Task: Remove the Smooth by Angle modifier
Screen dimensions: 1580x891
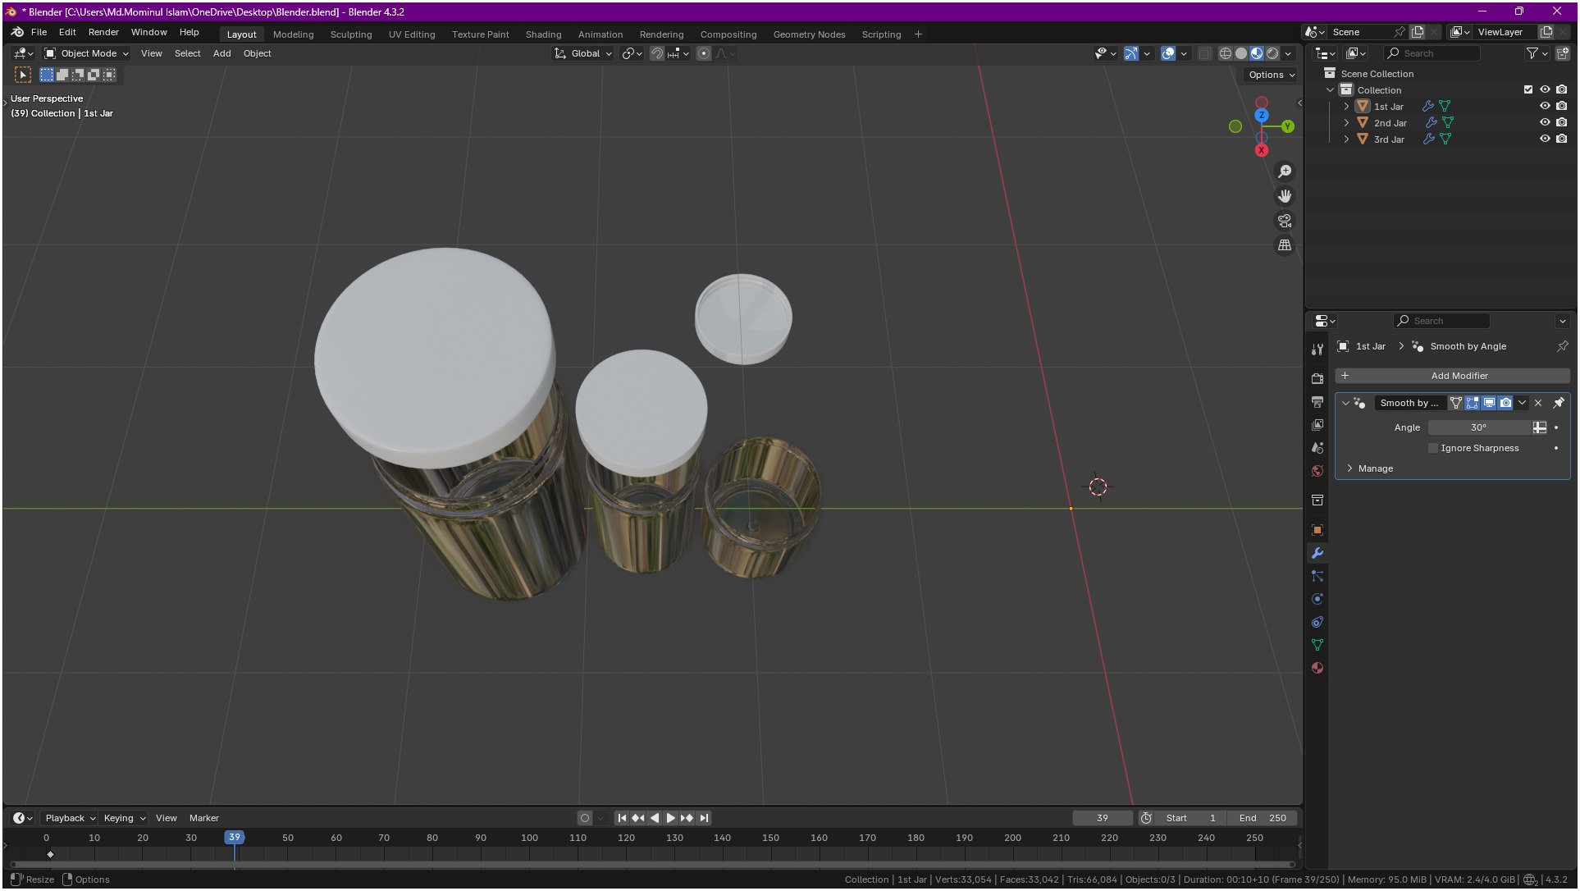Action: pyautogui.click(x=1538, y=403)
